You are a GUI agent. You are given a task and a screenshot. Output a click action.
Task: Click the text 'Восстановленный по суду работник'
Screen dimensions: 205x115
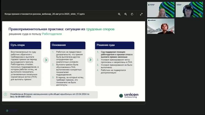(x=23, y=53)
